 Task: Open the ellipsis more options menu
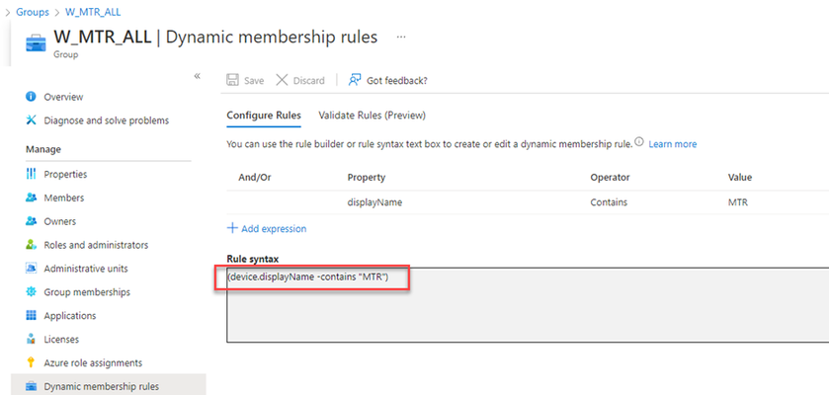[x=401, y=37]
